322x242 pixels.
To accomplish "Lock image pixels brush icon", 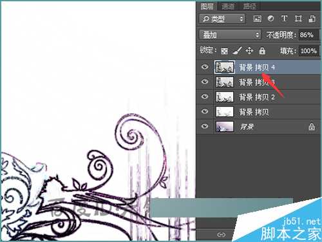I will point(238,51).
